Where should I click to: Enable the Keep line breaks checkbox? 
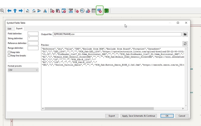click(x=9, y=56)
